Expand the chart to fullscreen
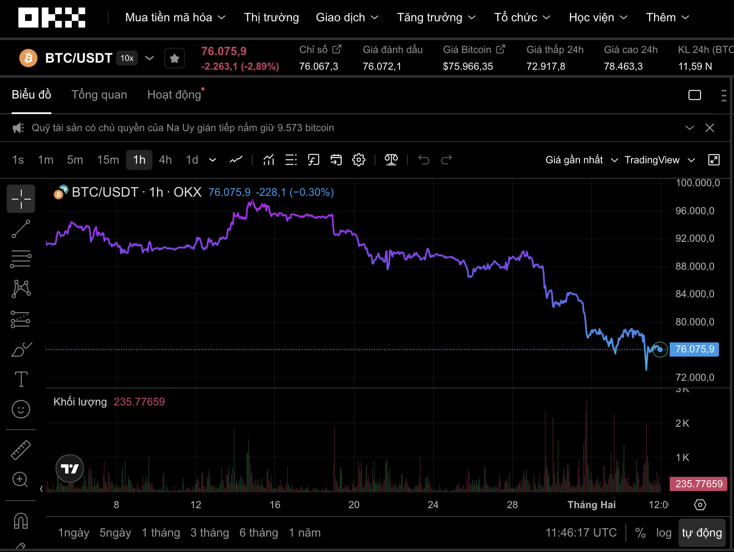Viewport: 734px width, 552px height. pos(714,160)
